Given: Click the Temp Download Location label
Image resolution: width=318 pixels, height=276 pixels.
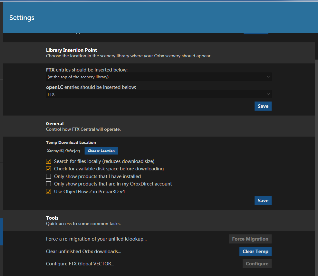Looking at the screenshot, I should pyautogui.click(x=71, y=143).
